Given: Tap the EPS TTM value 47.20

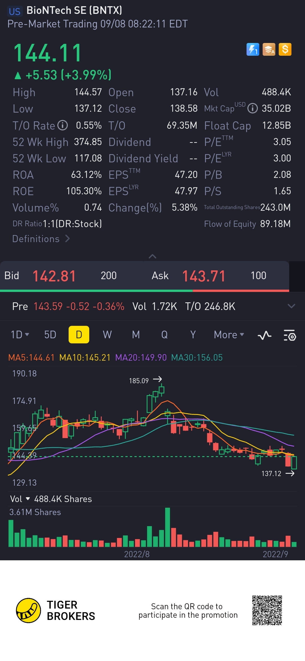Looking at the screenshot, I should coord(186,175).
